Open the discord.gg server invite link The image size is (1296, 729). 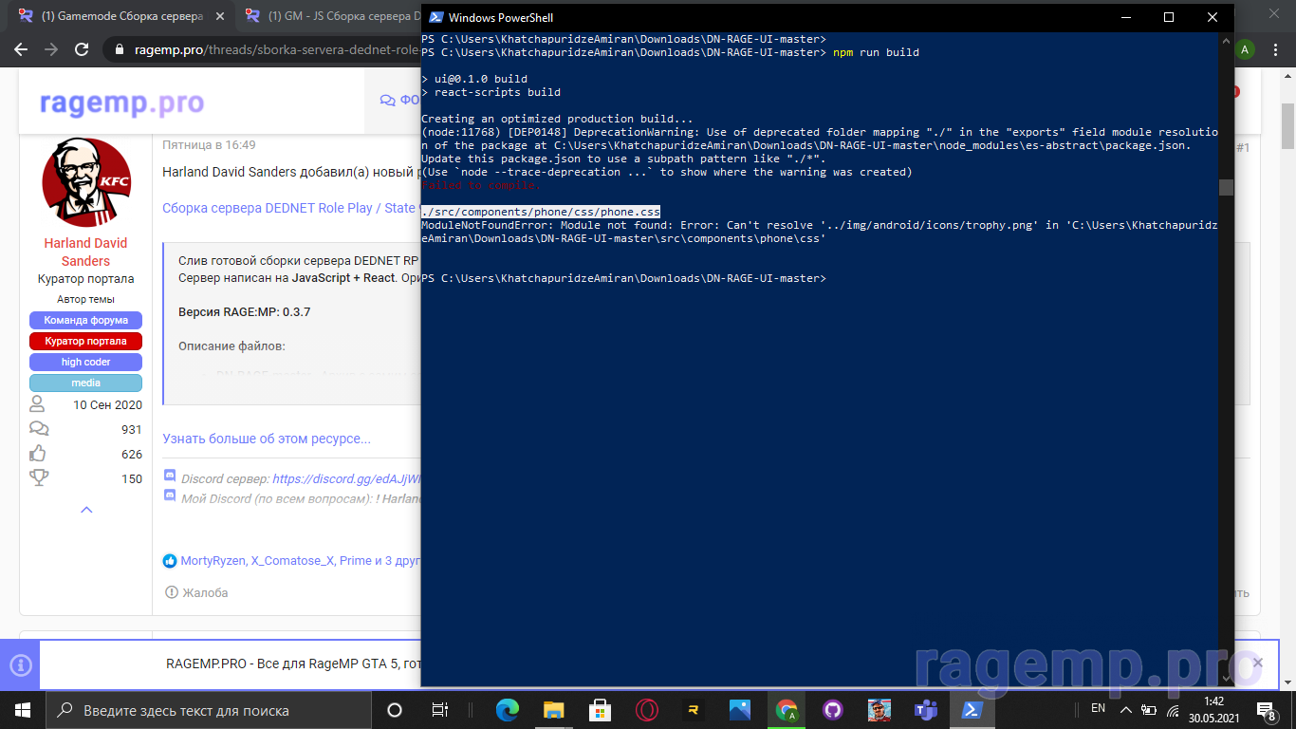point(346,479)
